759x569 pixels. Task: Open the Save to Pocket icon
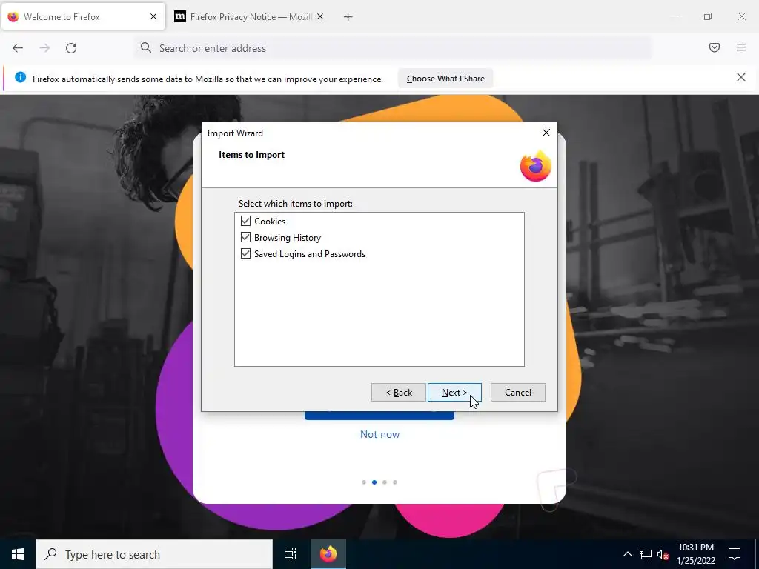tap(714, 47)
